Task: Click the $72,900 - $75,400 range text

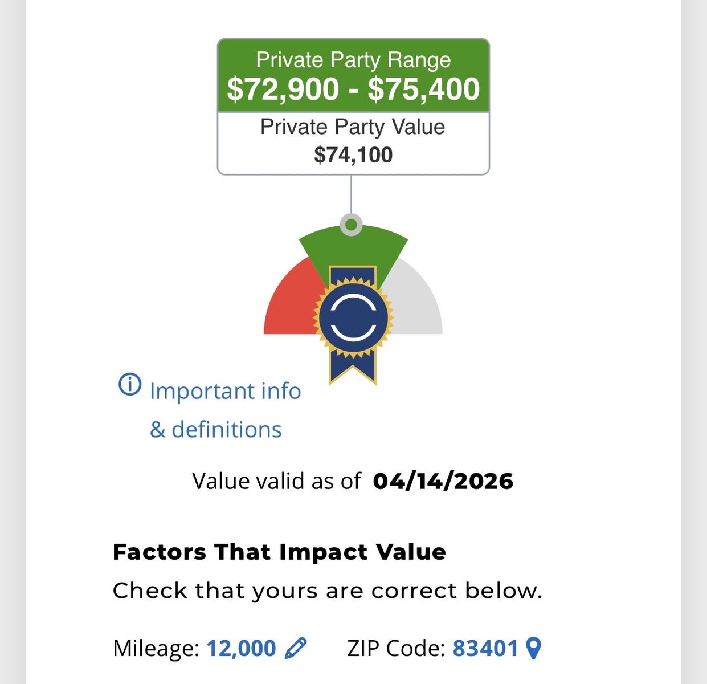Action: click(x=353, y=89)
